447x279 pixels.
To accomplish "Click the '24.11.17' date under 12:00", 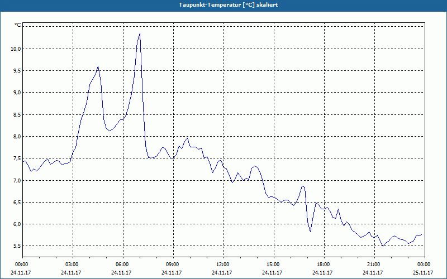I will [222, 273].
